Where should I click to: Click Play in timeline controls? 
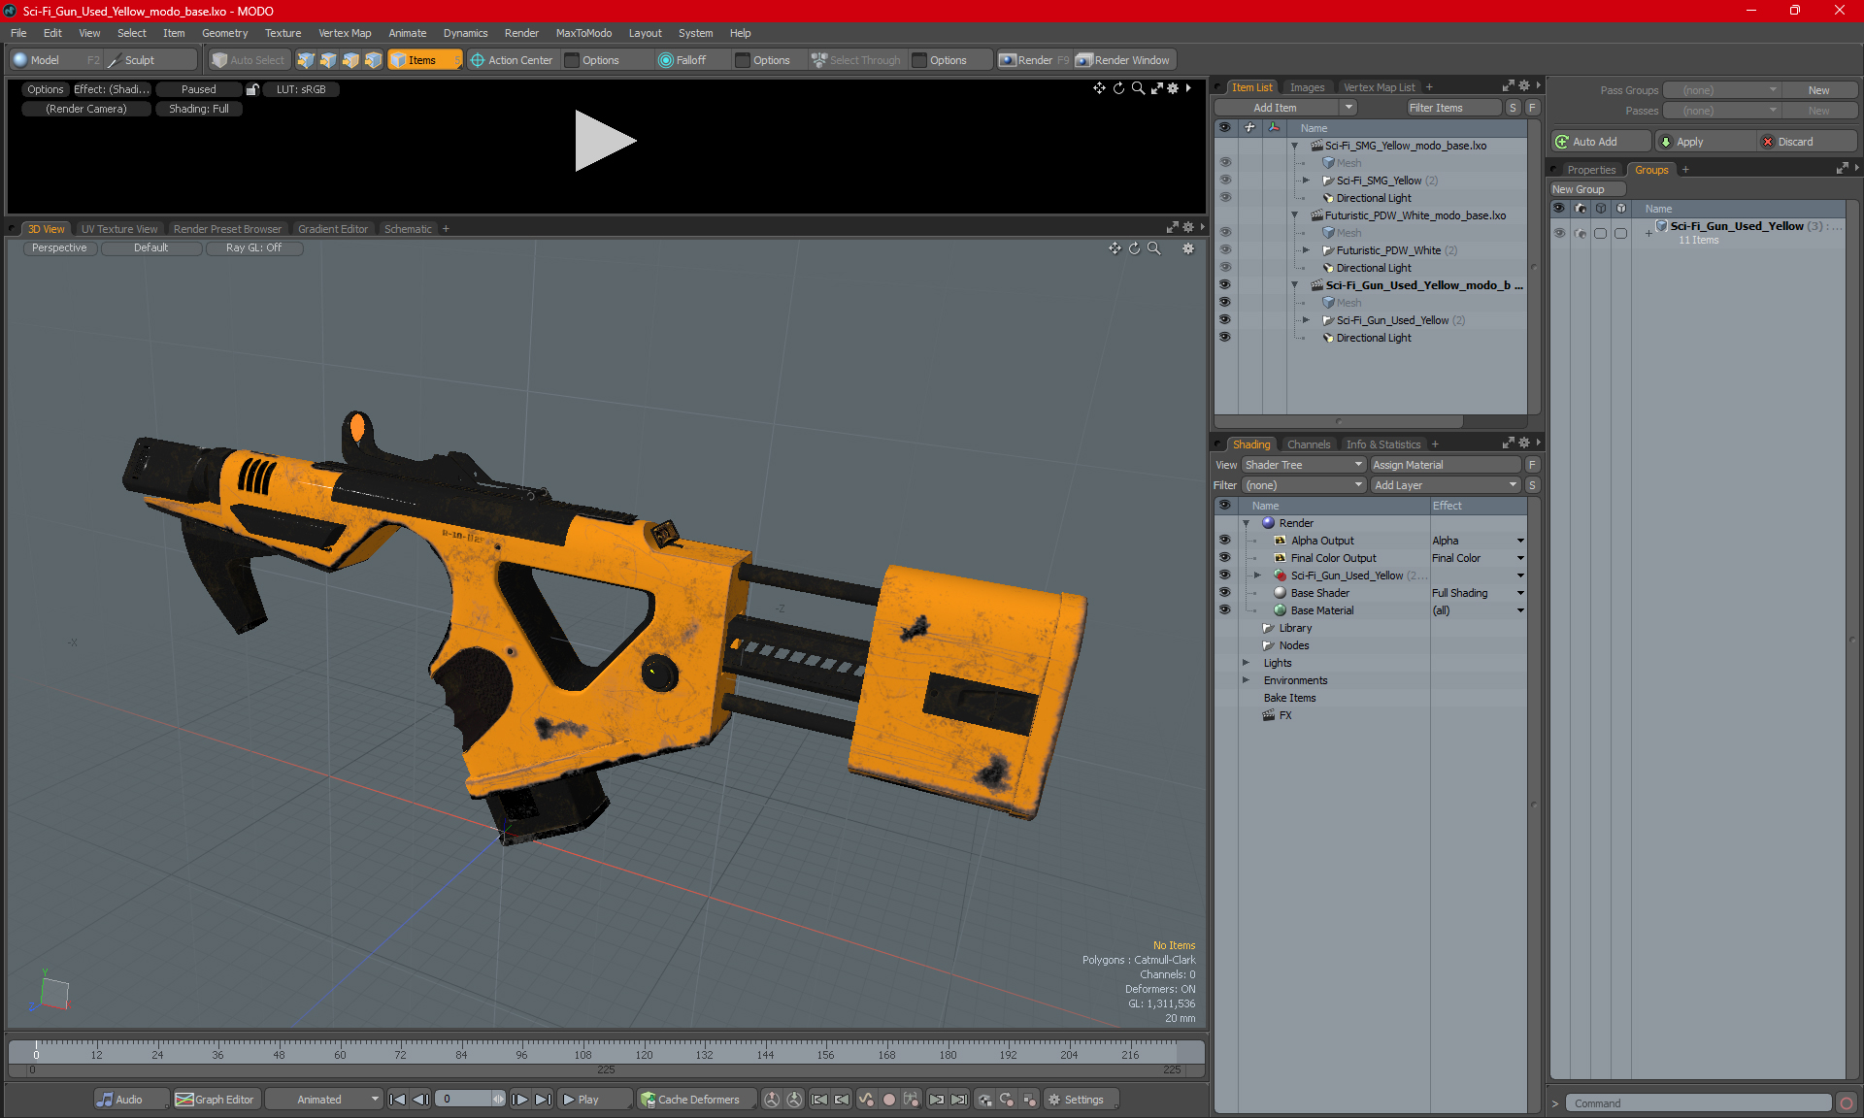click(595, 1100)
